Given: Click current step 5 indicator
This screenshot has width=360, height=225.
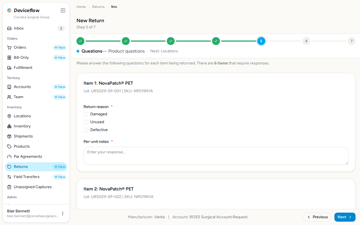Looking at the screenshot, I should (261, 41).
